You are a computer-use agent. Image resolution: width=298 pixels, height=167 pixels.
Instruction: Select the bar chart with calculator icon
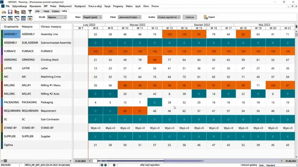pos(24,12)
